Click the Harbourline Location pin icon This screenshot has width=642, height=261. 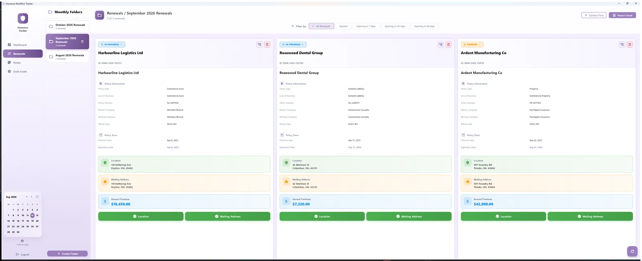click(105, 163)
